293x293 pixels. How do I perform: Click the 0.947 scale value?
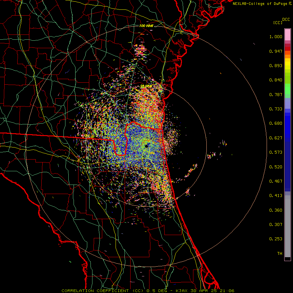[x=276, y=51]
